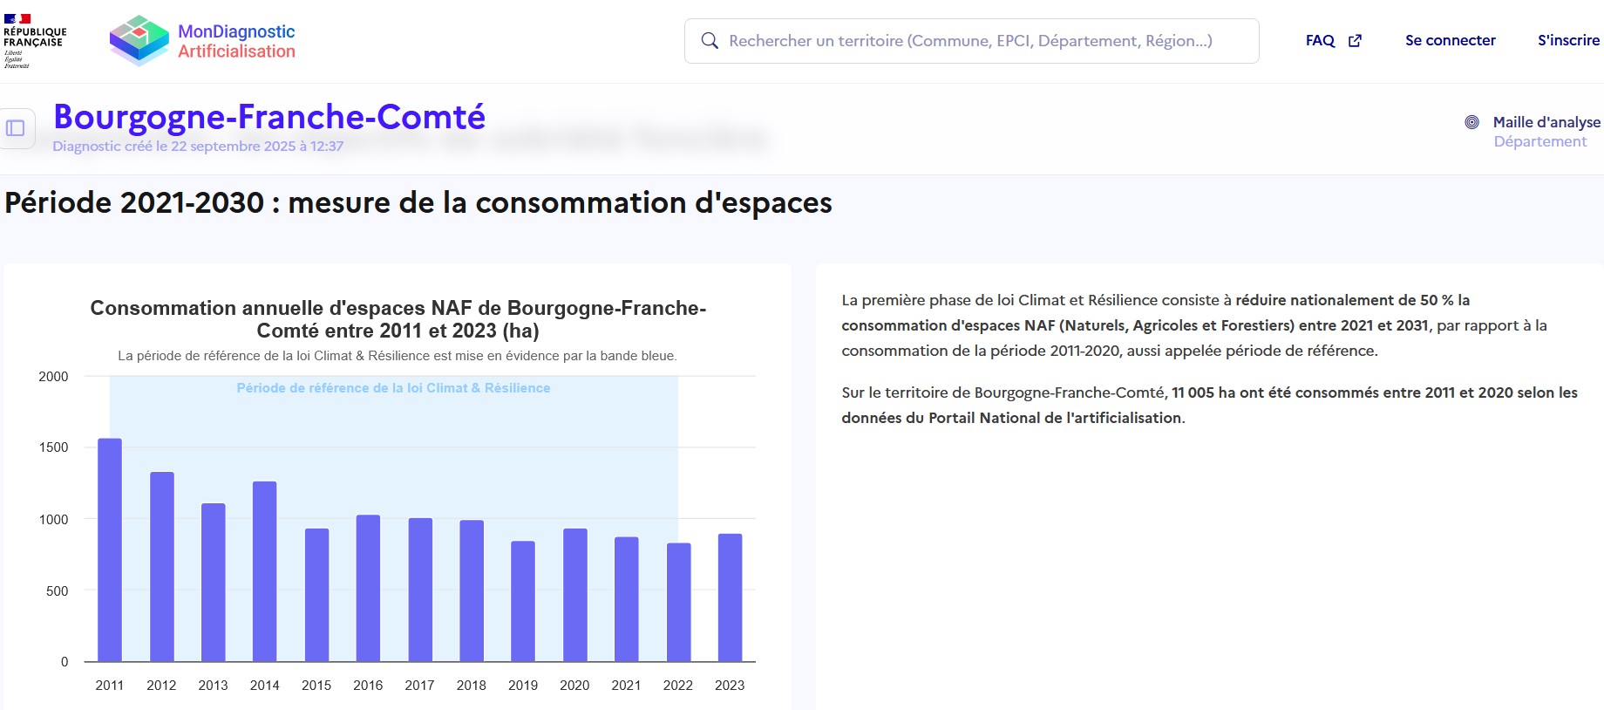Click the 2019 bar in the chart
Image resolution: width=1604 pixels, height=710 pixels.
click(x=523, y=601)
